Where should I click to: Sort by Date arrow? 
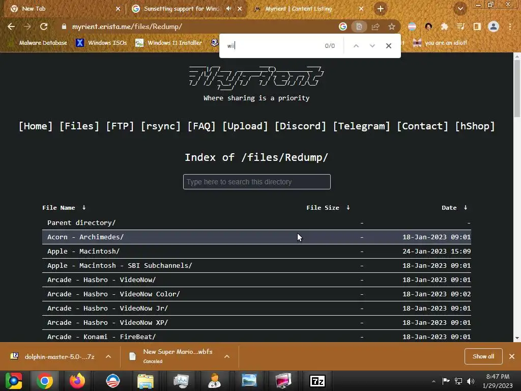(466, 208)
